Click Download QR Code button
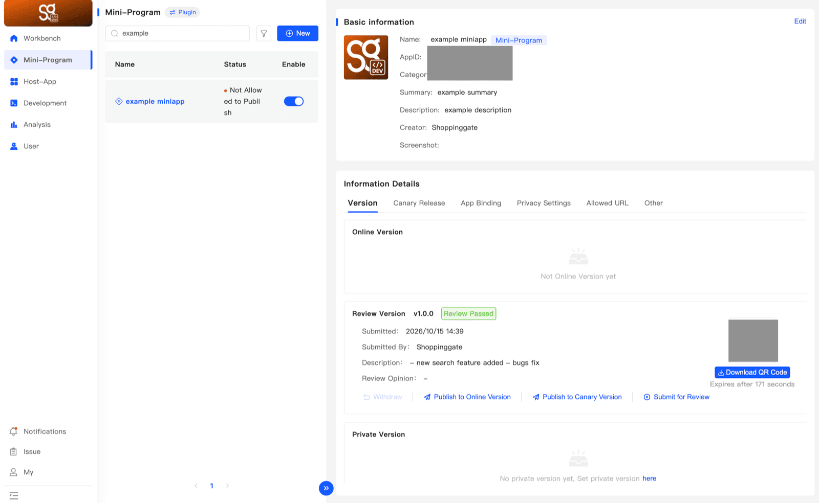819x503 pixels. (752, 372)
